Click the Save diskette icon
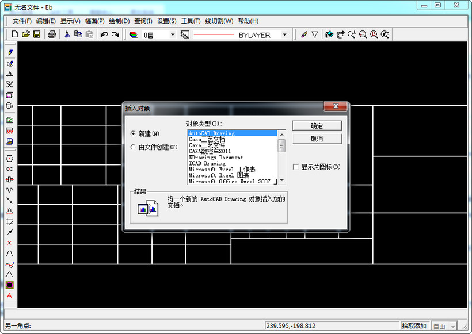This screenshot has width=472, height=334. [x=37, y=34]
